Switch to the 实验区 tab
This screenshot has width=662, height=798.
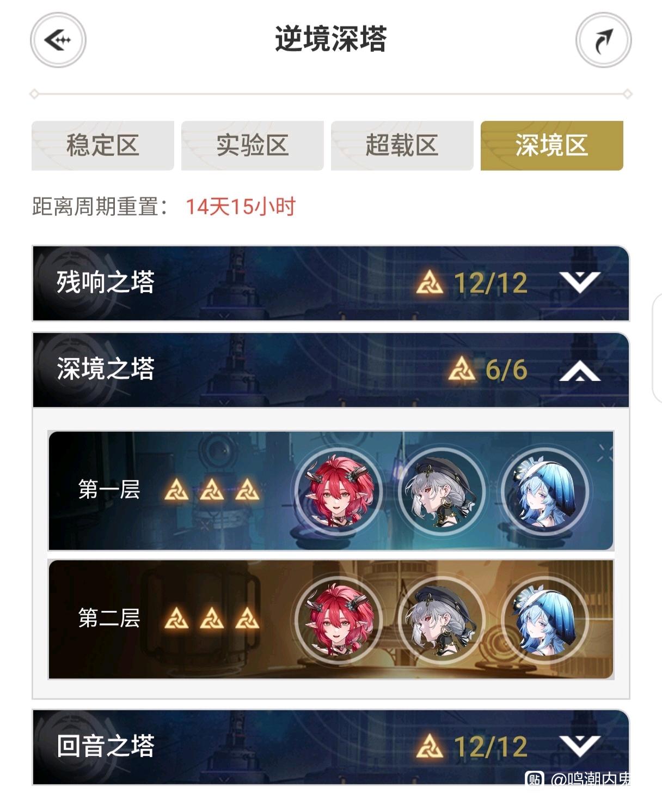[x=253, y=146]
